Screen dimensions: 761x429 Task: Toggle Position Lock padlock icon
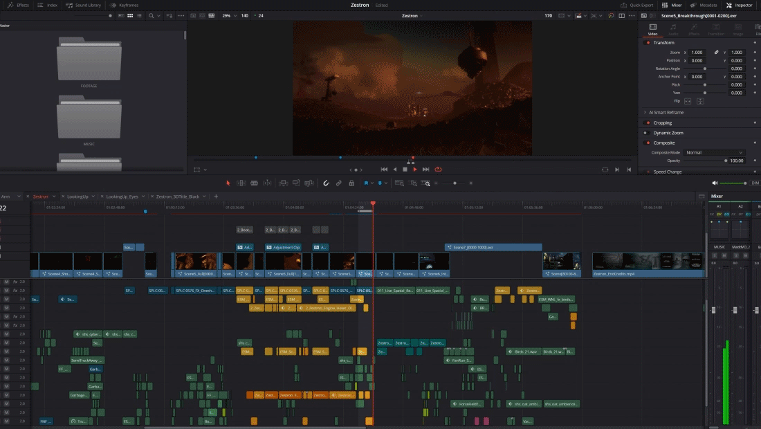[x=351, y=183]
